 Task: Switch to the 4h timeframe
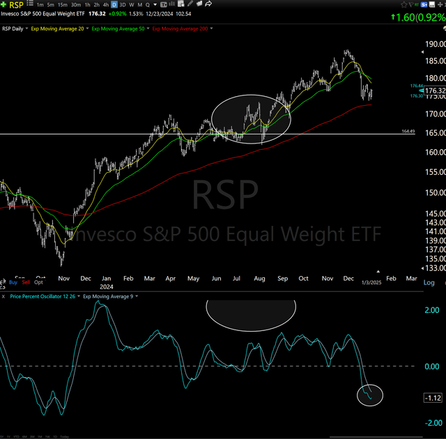pos(105,5)
